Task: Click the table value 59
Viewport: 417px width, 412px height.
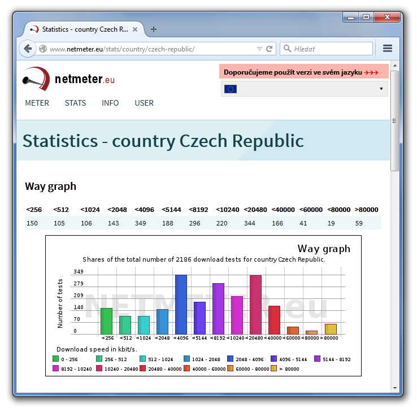Action: pyautogui.click(x=359, y=223)
